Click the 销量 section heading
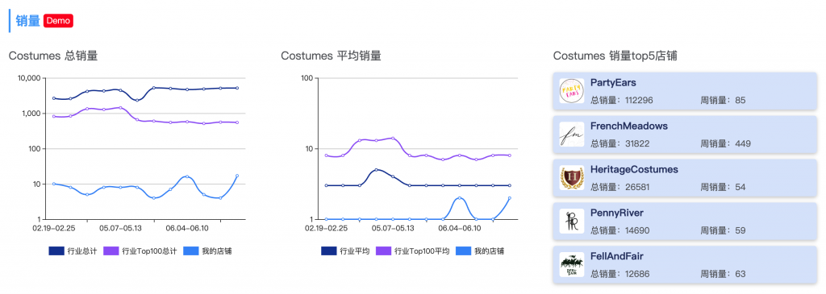Image resolution: width=826 pixels, height=294 pixels. (x=28, y=20)
